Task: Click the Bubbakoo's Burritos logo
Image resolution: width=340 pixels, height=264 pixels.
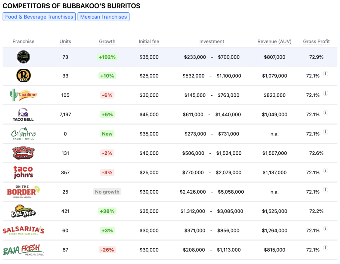Action: [x=24, y=57]
